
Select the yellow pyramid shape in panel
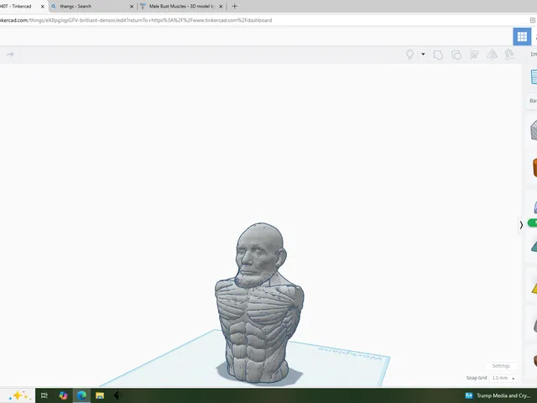534,287
